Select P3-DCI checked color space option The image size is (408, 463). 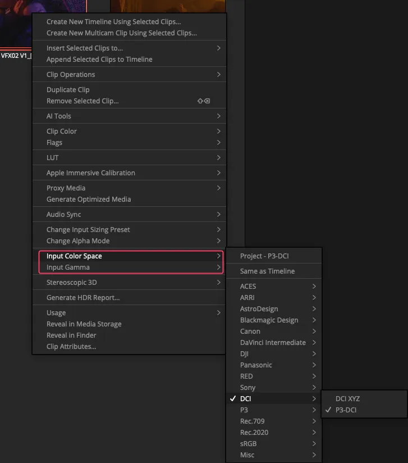pyautogui.click(x=346, y=410)
